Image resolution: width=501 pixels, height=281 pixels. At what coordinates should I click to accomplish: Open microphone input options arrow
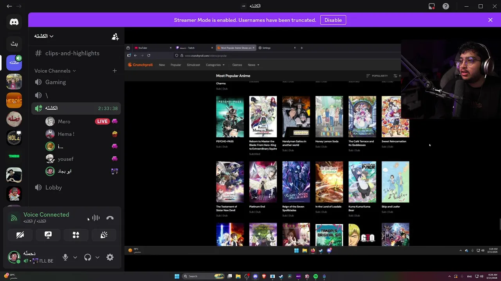pyautogui.click(x=75, y=257)
